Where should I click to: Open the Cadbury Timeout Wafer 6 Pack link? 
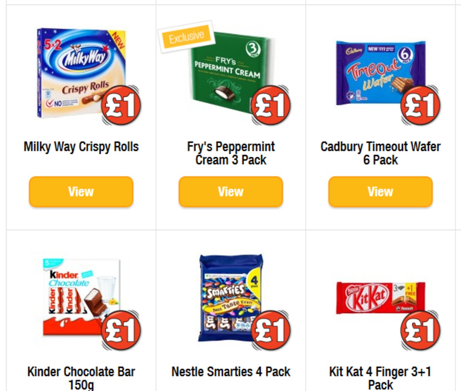pos(380,153)
